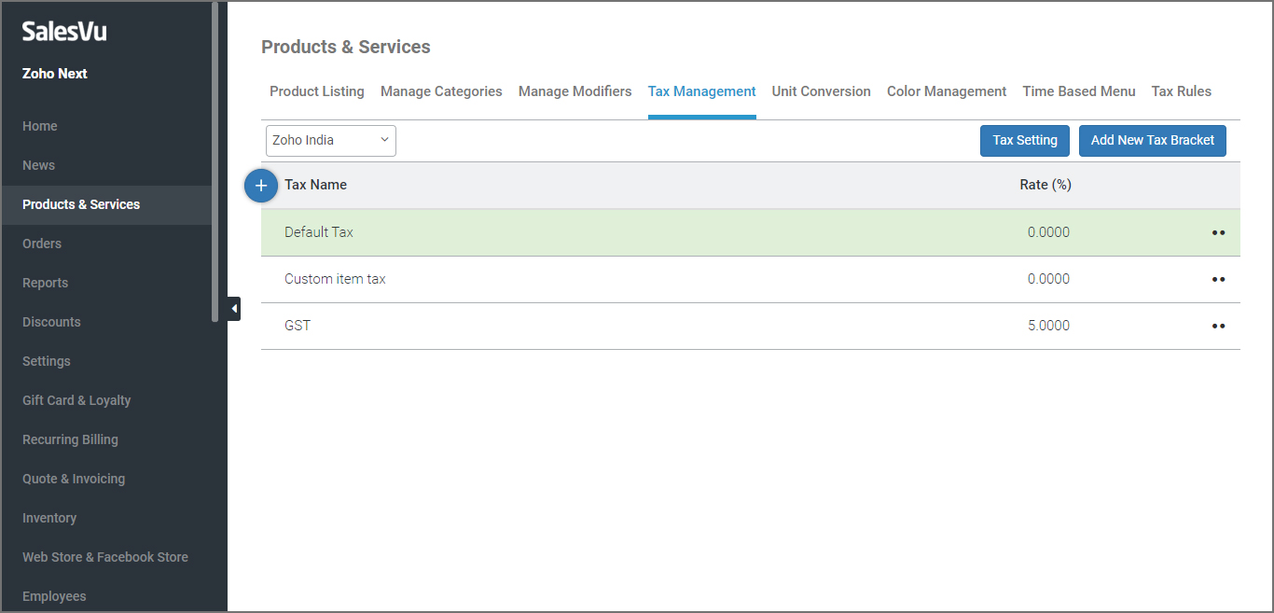Go to the Manage Modifiers tab
The image size is (1274, 613).
point(575,91)
